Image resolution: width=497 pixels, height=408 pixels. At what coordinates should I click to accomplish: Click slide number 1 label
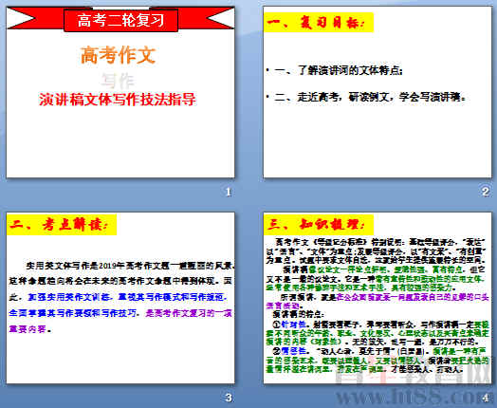coord(229,192)
